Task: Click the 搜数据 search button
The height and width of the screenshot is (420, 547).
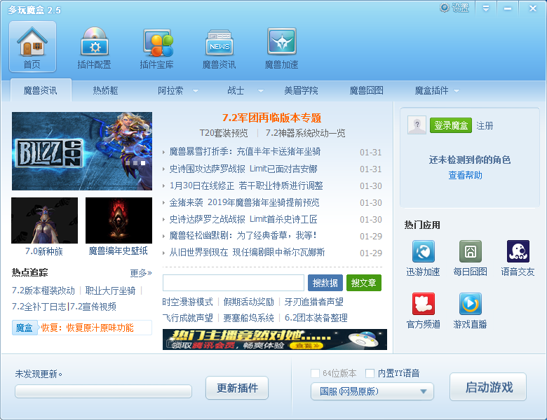Action: 325,283
